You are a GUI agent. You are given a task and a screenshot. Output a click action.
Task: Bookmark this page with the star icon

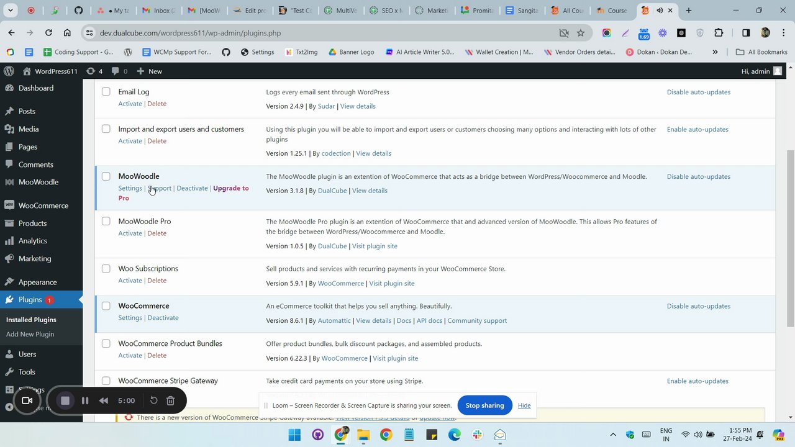click(x=581, y=33)
